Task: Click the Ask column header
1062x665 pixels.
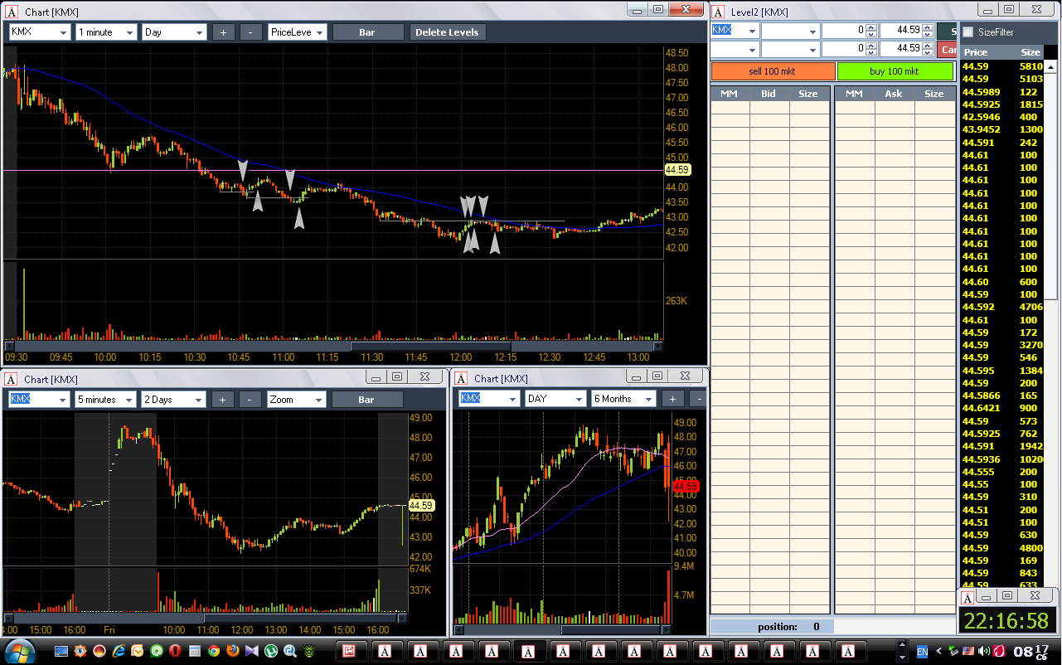Action: click(x=894, y=94)
